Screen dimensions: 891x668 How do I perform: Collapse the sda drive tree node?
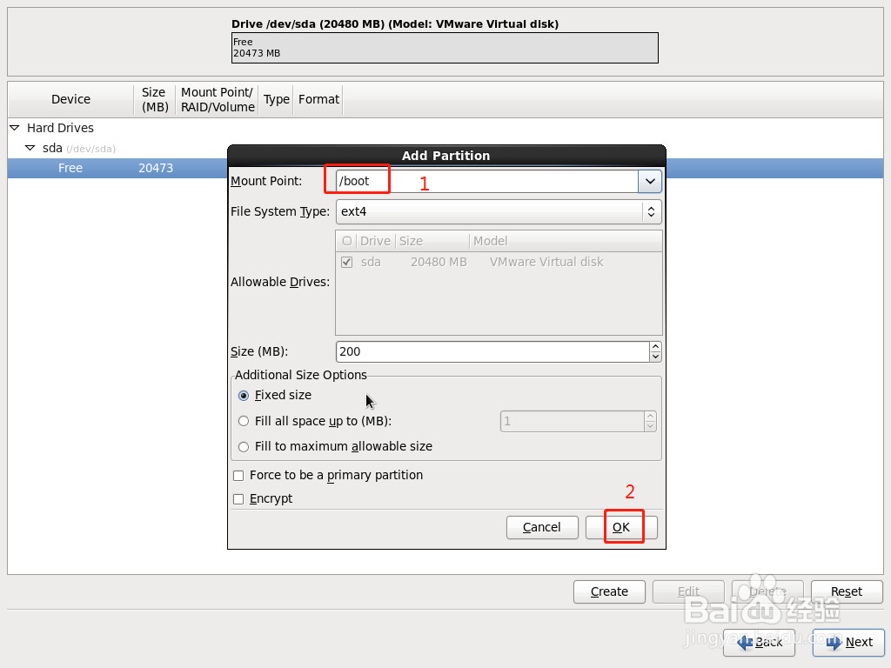30,148
